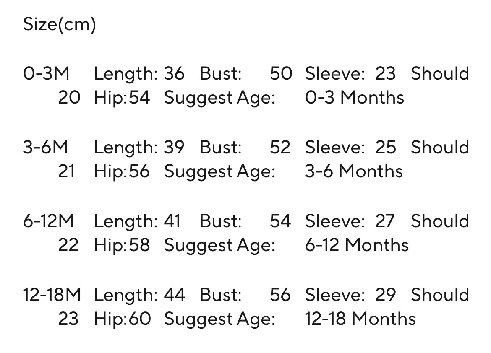Click the "Size(cm)" heading
The width and height of the screenshot is (491, 353).
(59, 24)
